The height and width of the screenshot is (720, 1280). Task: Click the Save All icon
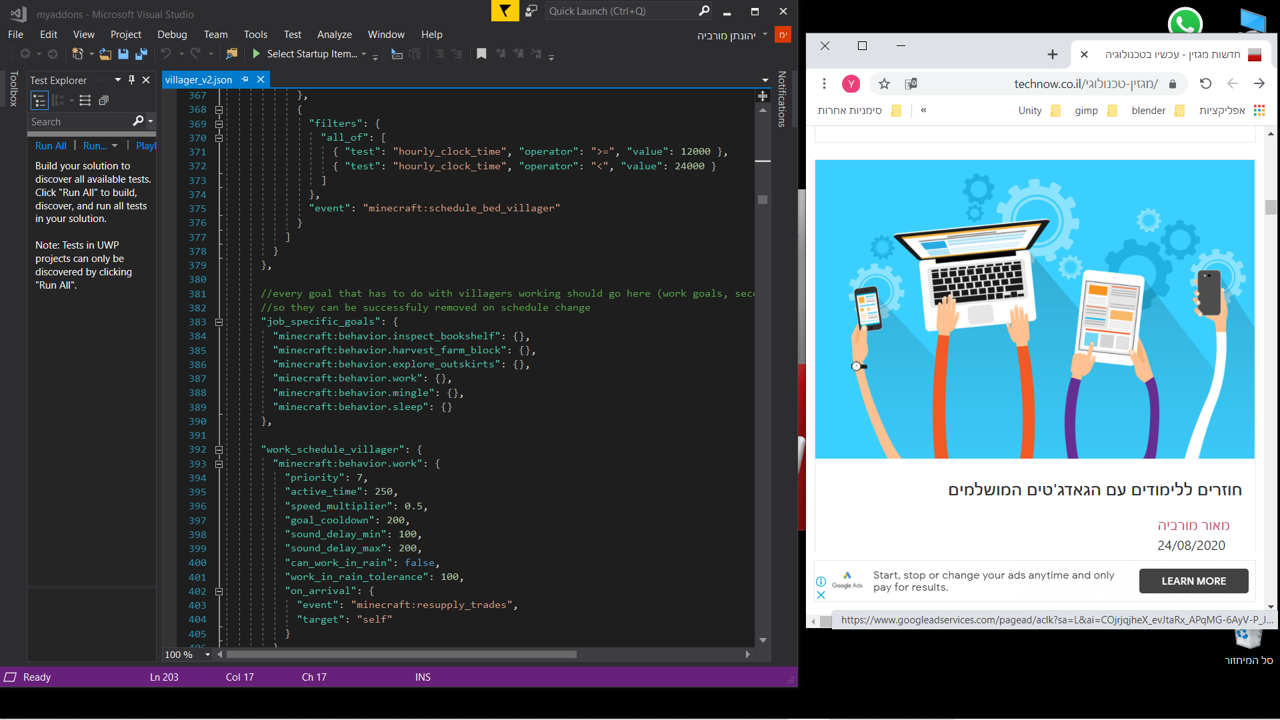point(141,54)
